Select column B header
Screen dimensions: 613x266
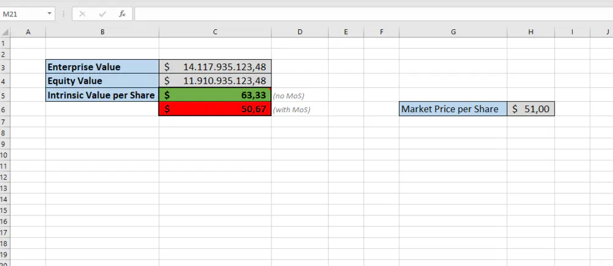pos(102,32)
